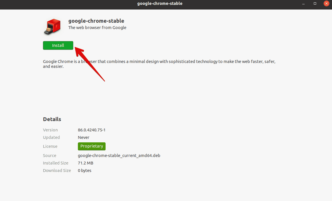Viewport: 332px width, 201px height.
Task: Click the Updated value "Never"
Action: tap(84, 137)
